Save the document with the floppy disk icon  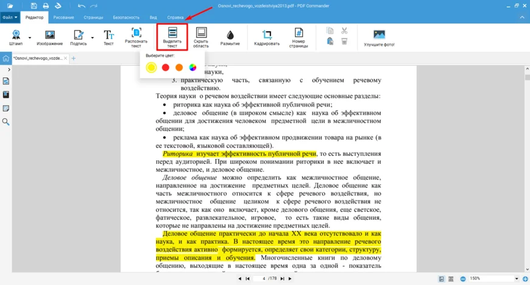pyautogui.click(x=34, y=5)
